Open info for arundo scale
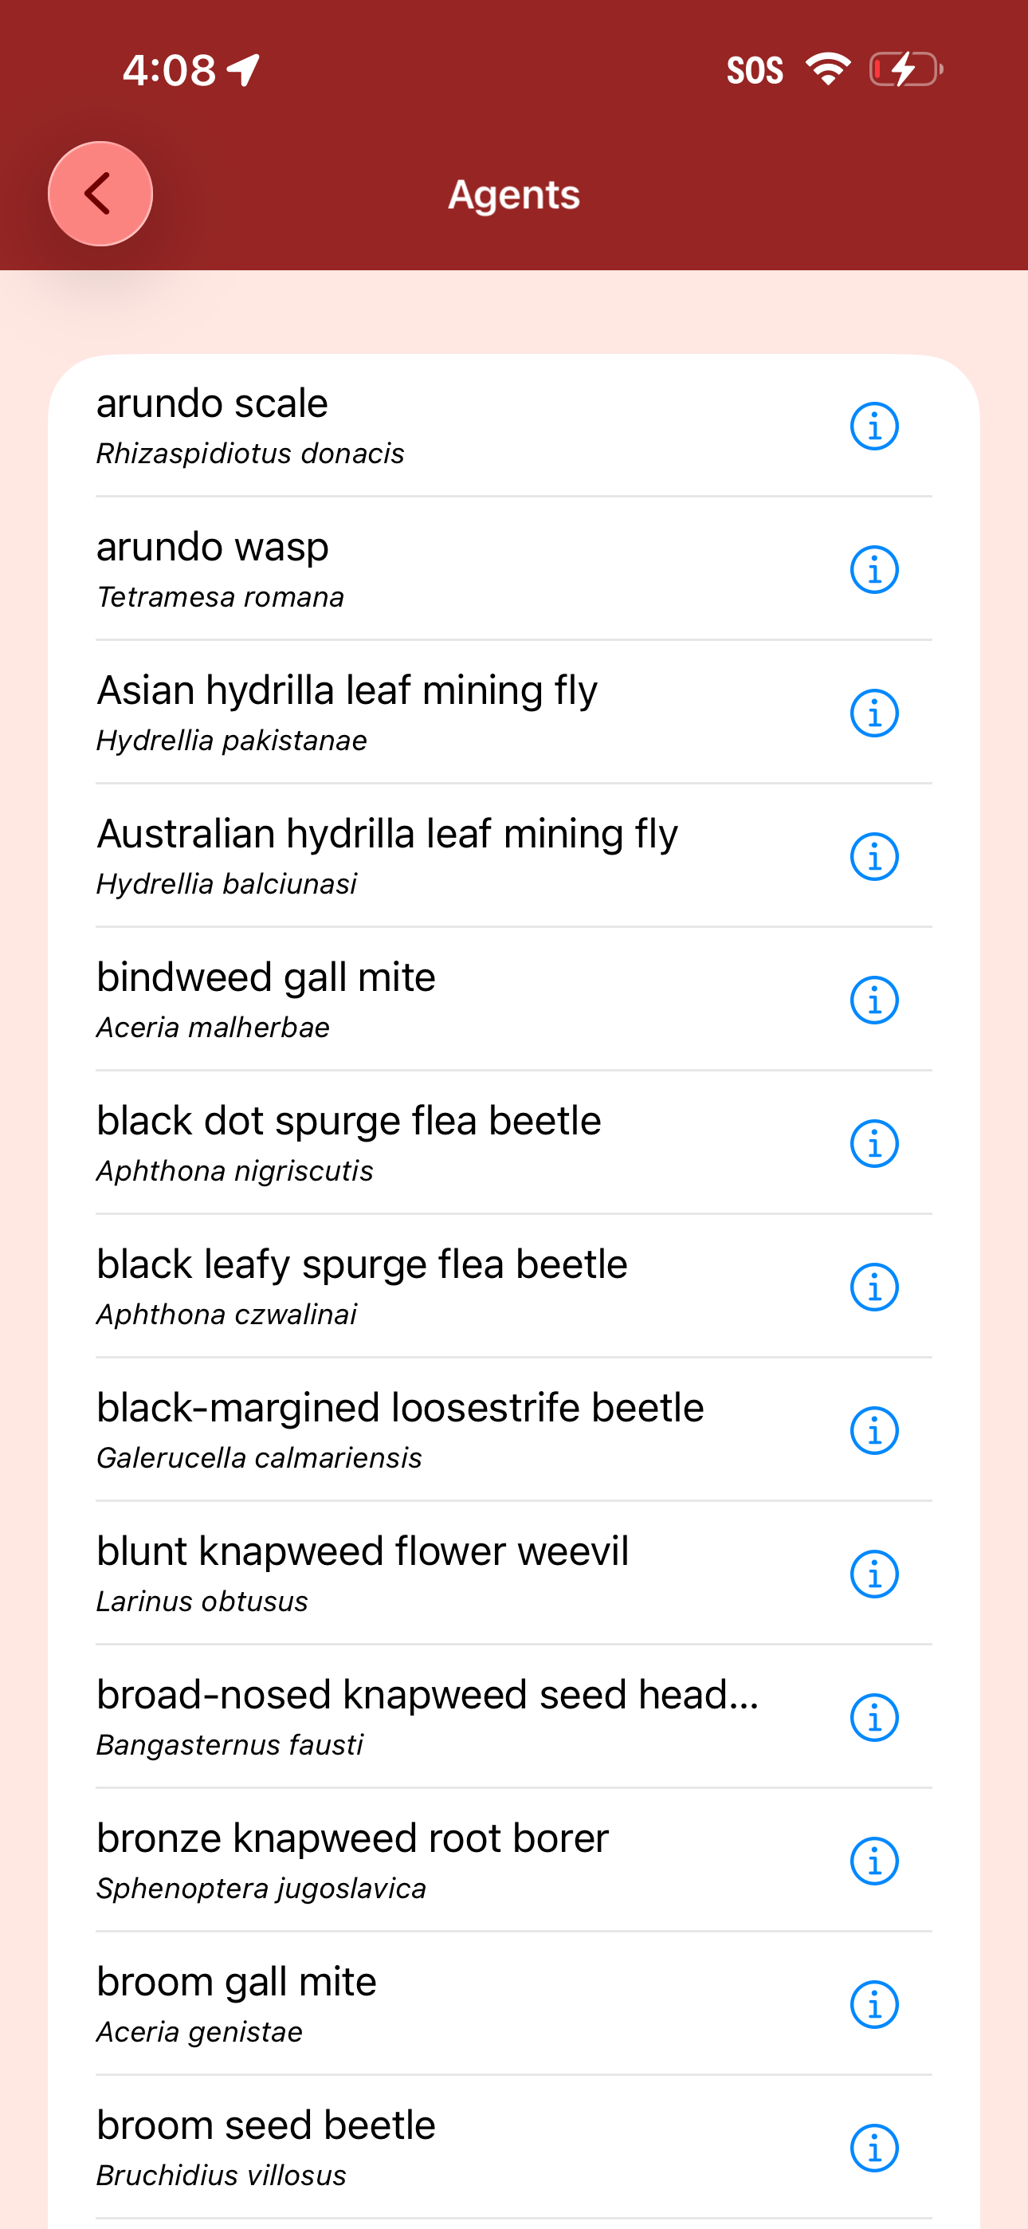 click(874, 426)
